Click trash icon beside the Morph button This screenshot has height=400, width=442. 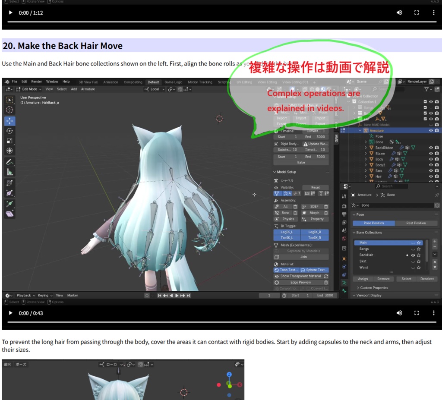[326, 213]
